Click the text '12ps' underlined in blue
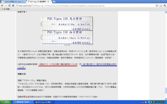Viewport: 167px width, 104px height. click(x=20, y=67)
